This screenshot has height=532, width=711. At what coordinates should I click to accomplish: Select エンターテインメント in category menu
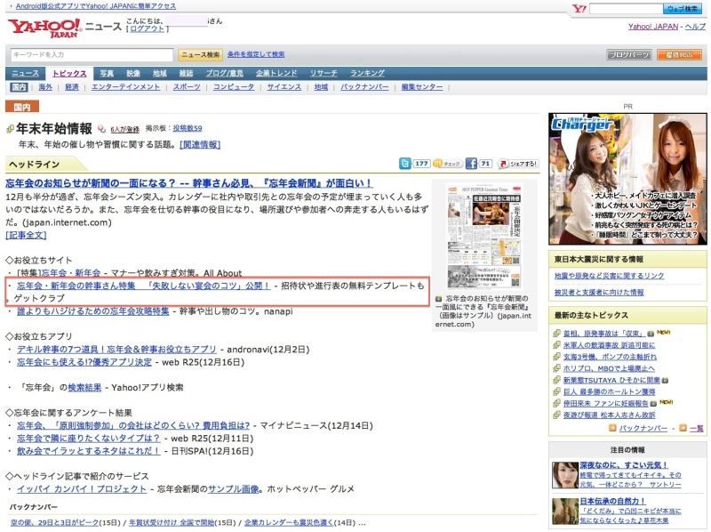pyautogui.click(x=126, y=87)
